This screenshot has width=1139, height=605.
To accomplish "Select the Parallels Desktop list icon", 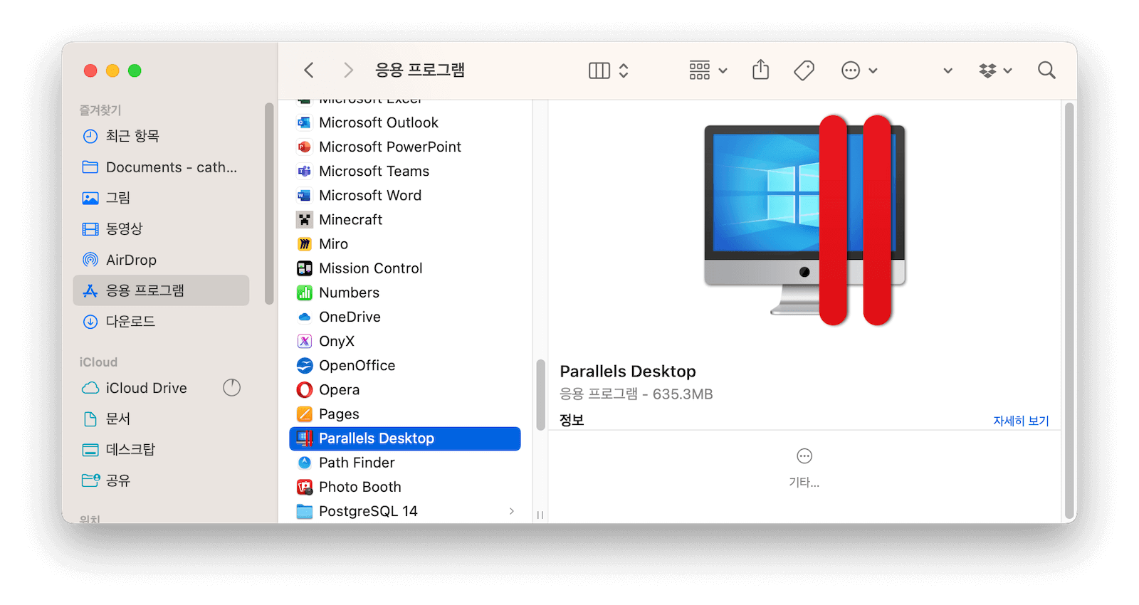I will pyautogui.click(x=304, y=438).
